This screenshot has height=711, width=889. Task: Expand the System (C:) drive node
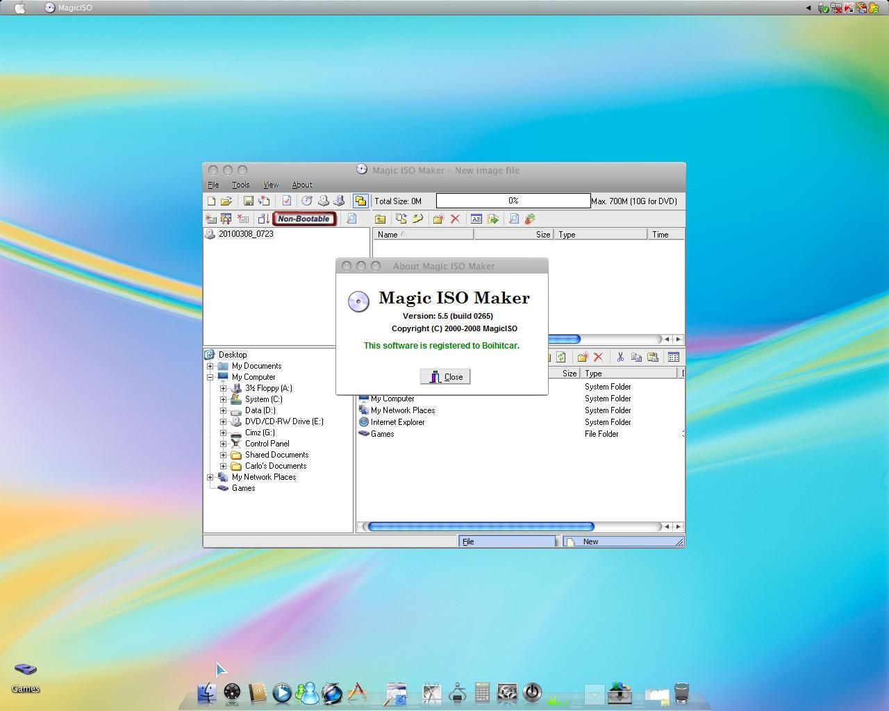pyautogui.click(x=224, y=399)
